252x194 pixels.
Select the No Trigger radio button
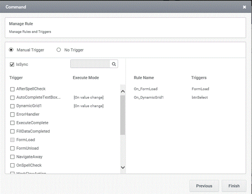pos(59,50)
